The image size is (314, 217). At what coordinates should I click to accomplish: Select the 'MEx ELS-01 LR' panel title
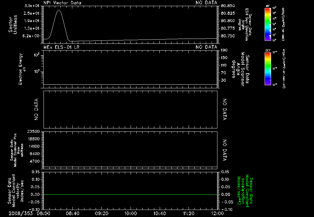point(61,47)
